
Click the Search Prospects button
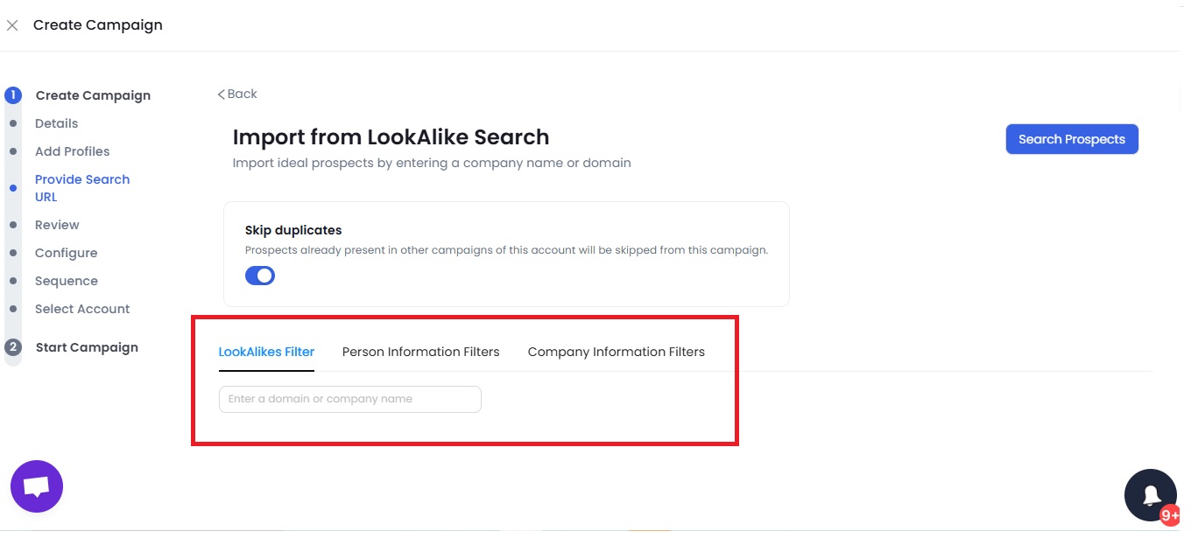[x=1071, y=138]
